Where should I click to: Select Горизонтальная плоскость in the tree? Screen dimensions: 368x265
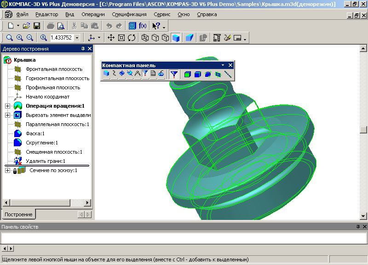57,78
